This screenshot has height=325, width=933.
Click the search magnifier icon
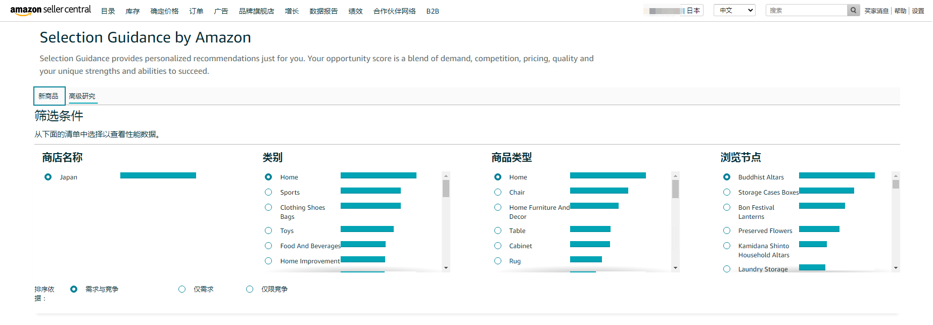(x=853, y=10)
